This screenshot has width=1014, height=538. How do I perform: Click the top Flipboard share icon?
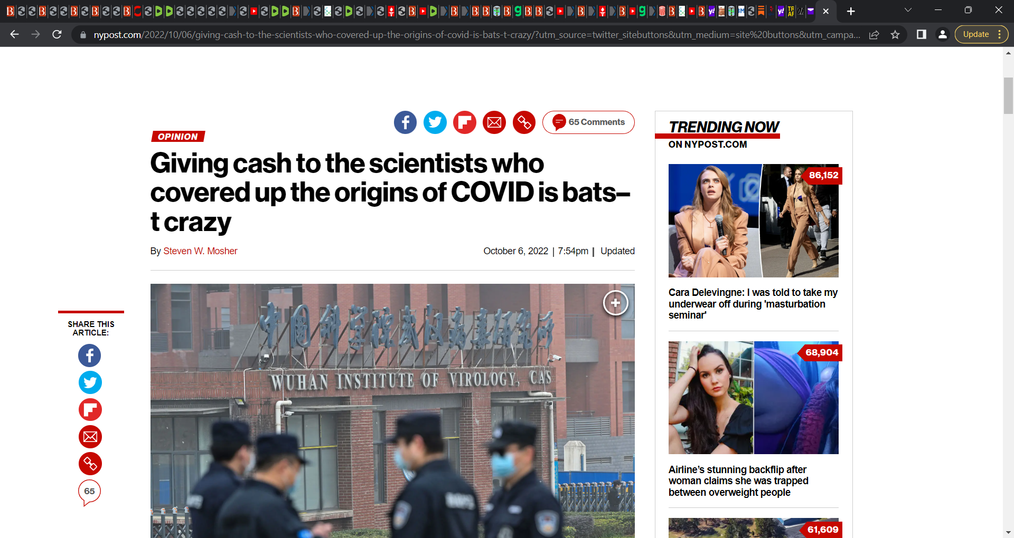pos(465,122)
